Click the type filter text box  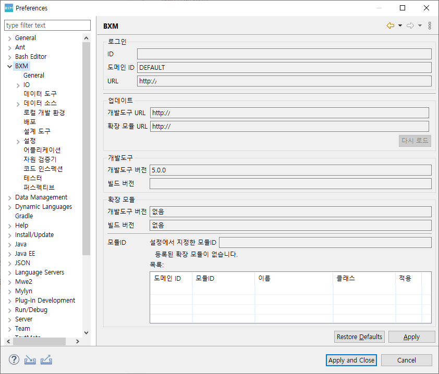(x=47, y=25)
